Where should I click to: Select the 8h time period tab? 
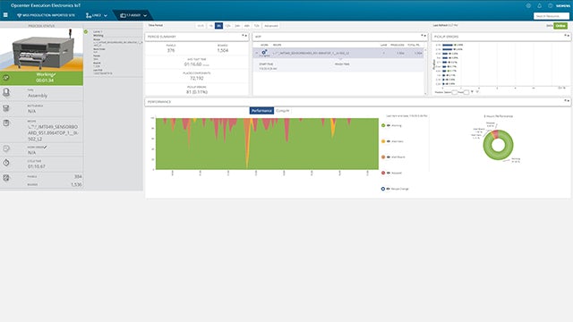pyautogui.click(x=218, y=26)
